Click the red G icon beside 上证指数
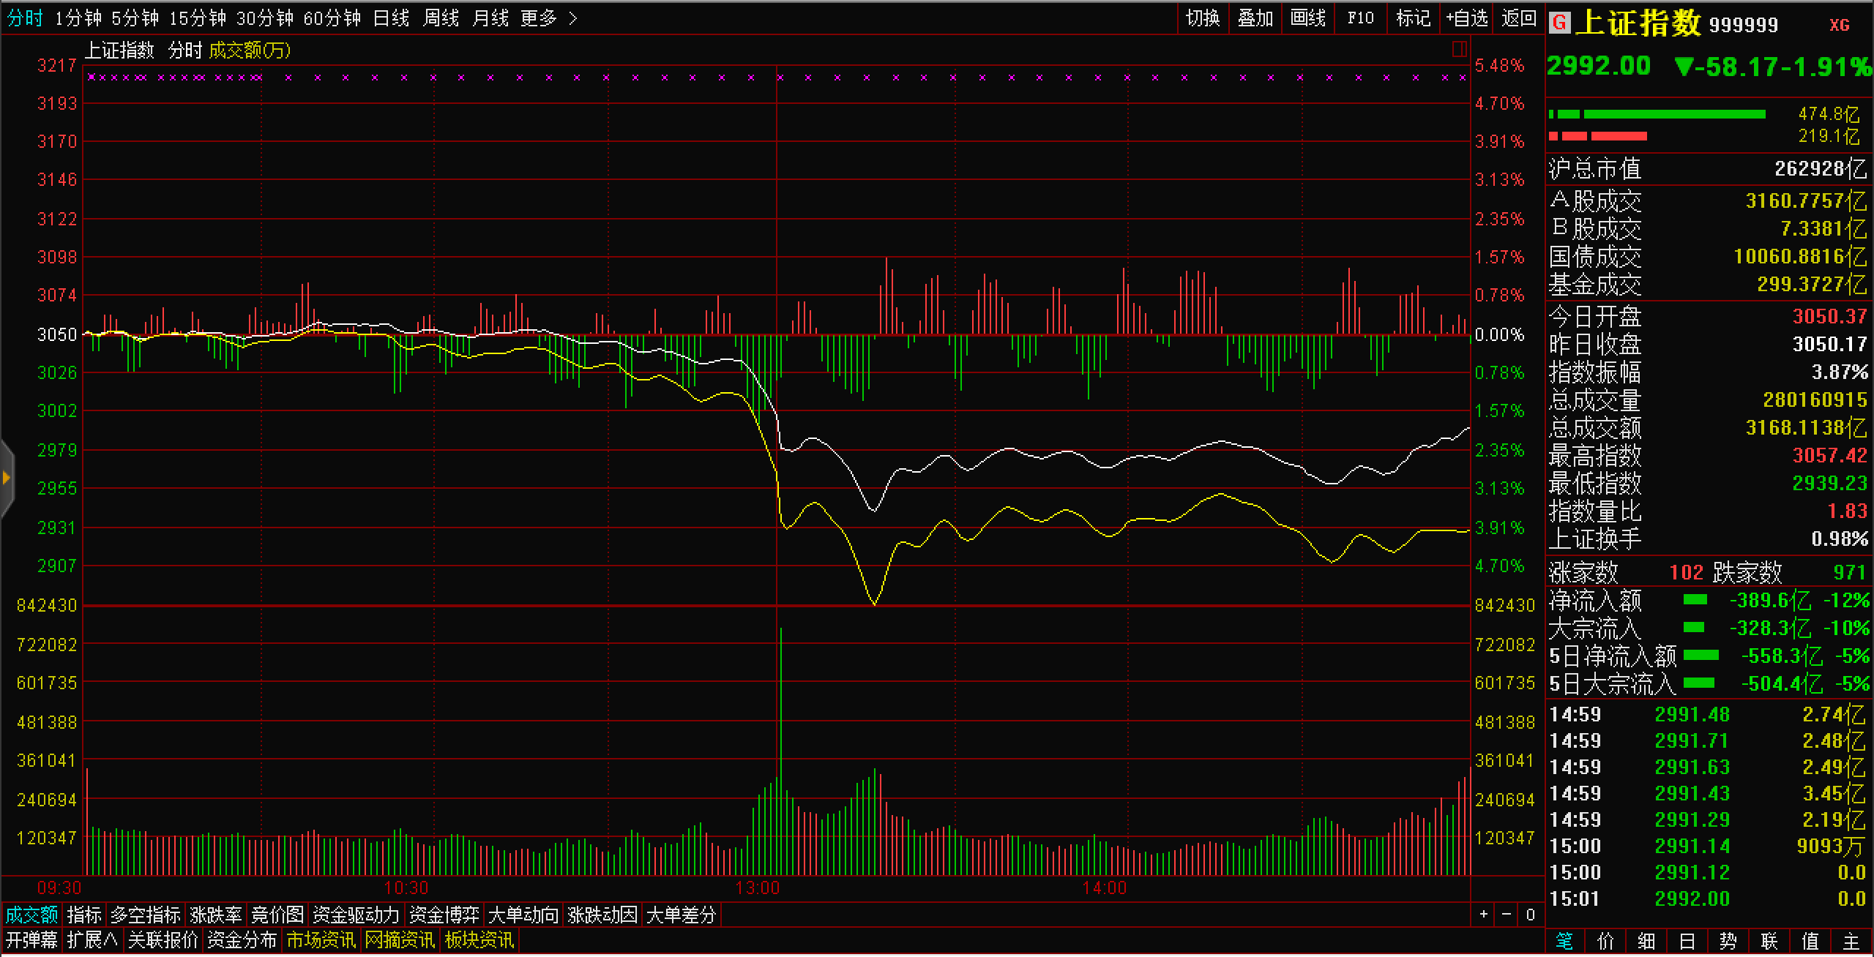 1559,23
